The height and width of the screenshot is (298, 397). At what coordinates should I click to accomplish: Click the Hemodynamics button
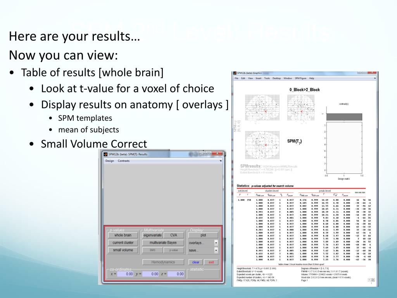click(x=163, y=262)
